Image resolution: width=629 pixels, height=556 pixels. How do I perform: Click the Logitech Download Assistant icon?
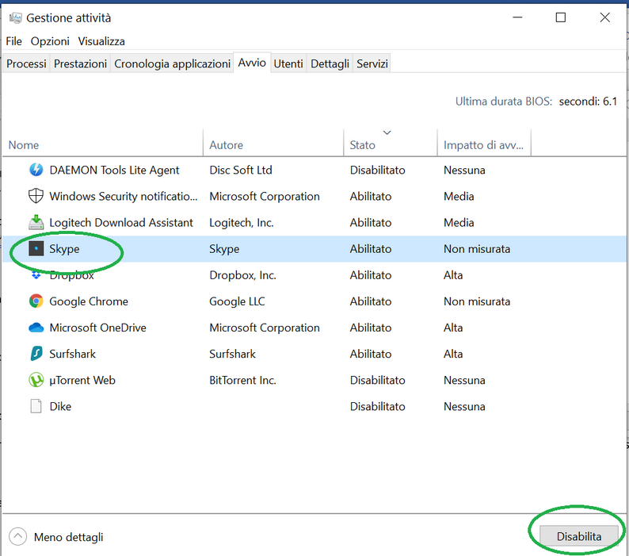click(x=36, y=222)
